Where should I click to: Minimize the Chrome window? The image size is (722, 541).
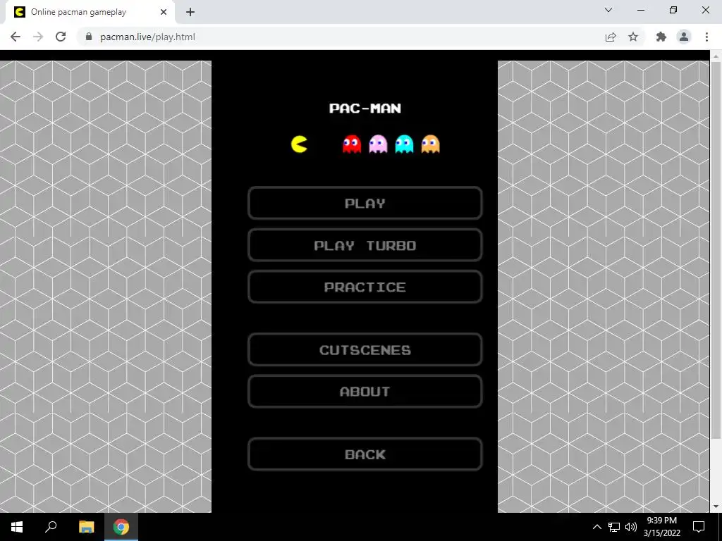(x=641, y=10)
